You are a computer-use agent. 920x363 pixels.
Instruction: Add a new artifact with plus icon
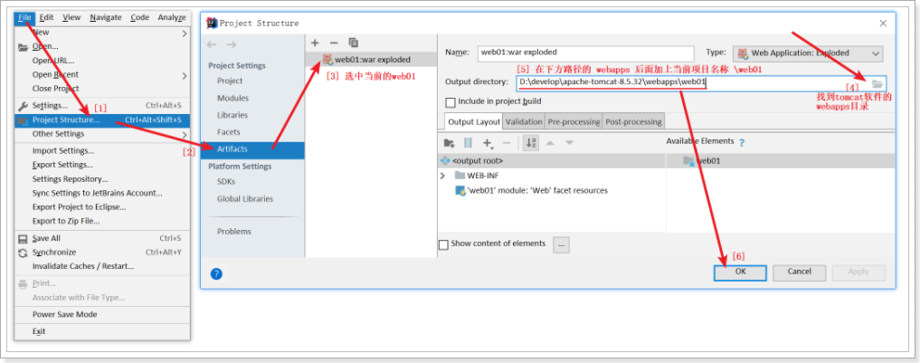tap(315, 43)
